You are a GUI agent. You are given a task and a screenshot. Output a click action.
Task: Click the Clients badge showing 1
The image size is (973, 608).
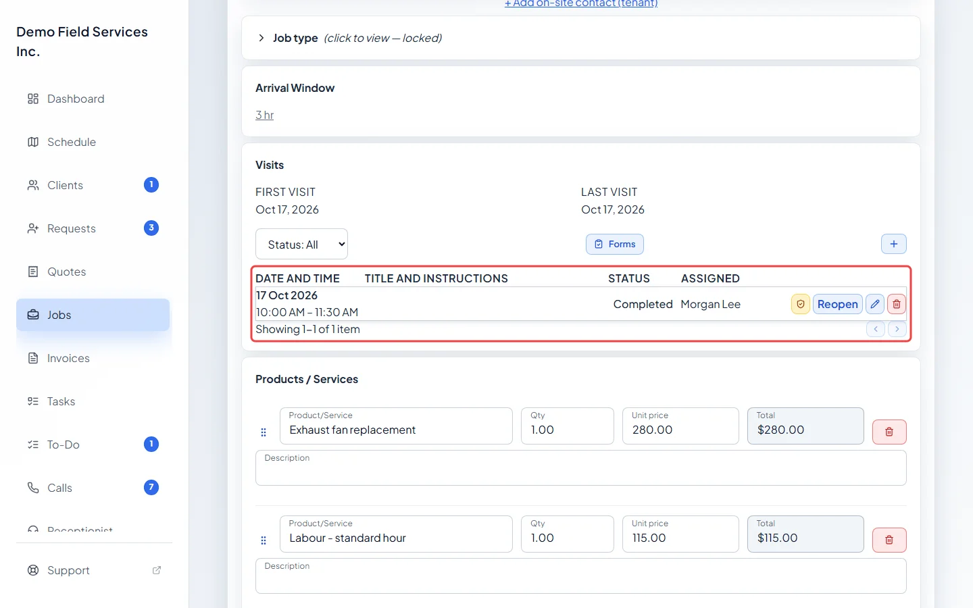(x=151, y=184)
